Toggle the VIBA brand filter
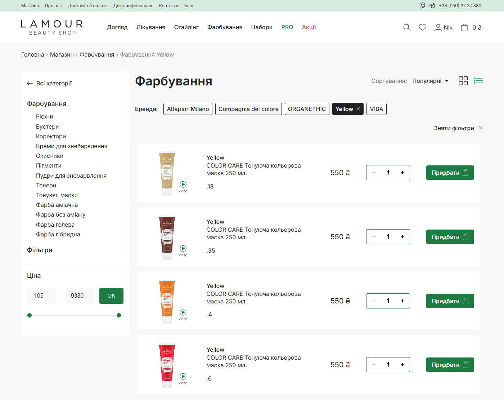The image size is (504, 400). pos(377,109)
